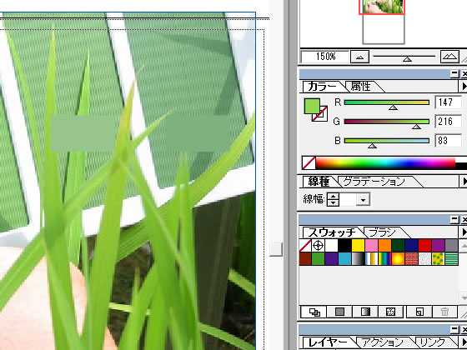This screenshot has width=467, height=350.
Task: Show gradient swatches only button
Action: pyautogui.click(x=365, y=312)
